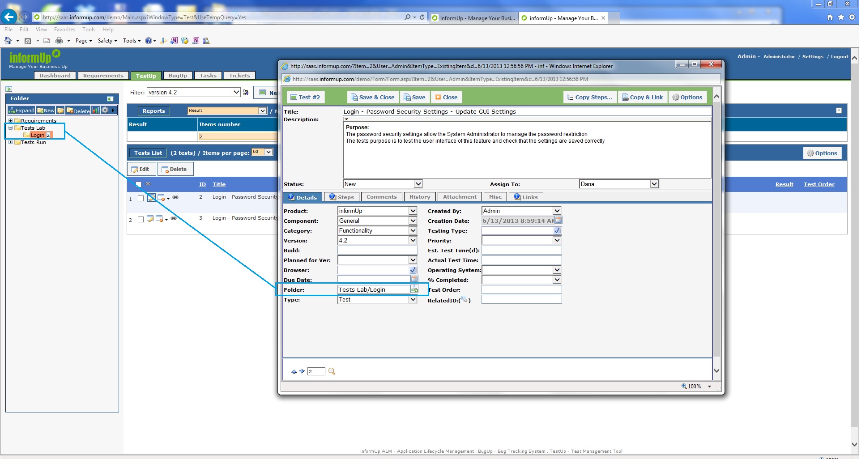Image resolution: width=861 pixels, height=459 pixels.
Task: Open the Dashboard main tab
Action: tap(55, 76)
